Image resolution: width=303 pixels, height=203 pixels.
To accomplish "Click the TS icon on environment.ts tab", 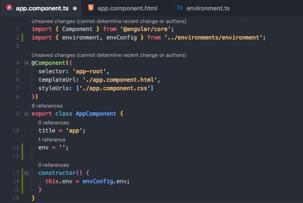I will [180, 8].
